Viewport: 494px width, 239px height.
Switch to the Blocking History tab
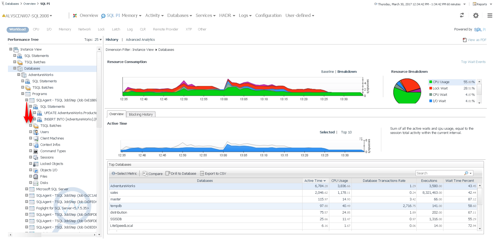click(x=141, y=114)
